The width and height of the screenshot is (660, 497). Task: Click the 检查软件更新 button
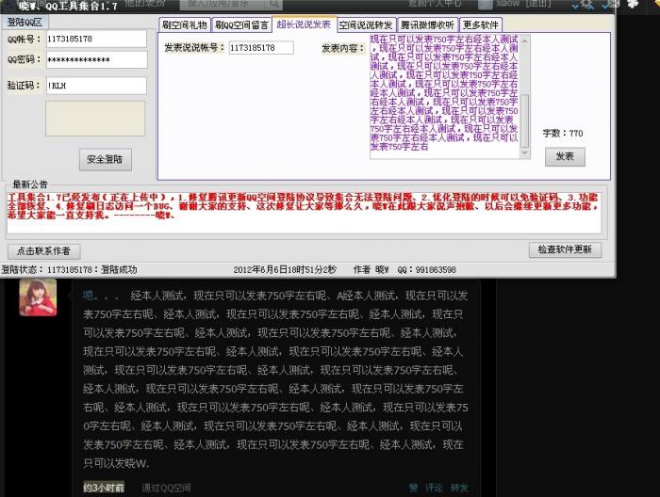coord(565,250)
